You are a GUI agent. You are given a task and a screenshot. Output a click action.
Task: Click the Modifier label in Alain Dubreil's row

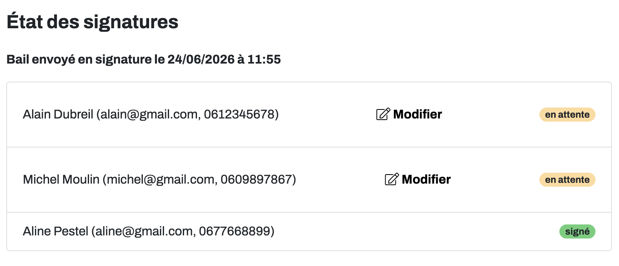(x=417, y=114)
